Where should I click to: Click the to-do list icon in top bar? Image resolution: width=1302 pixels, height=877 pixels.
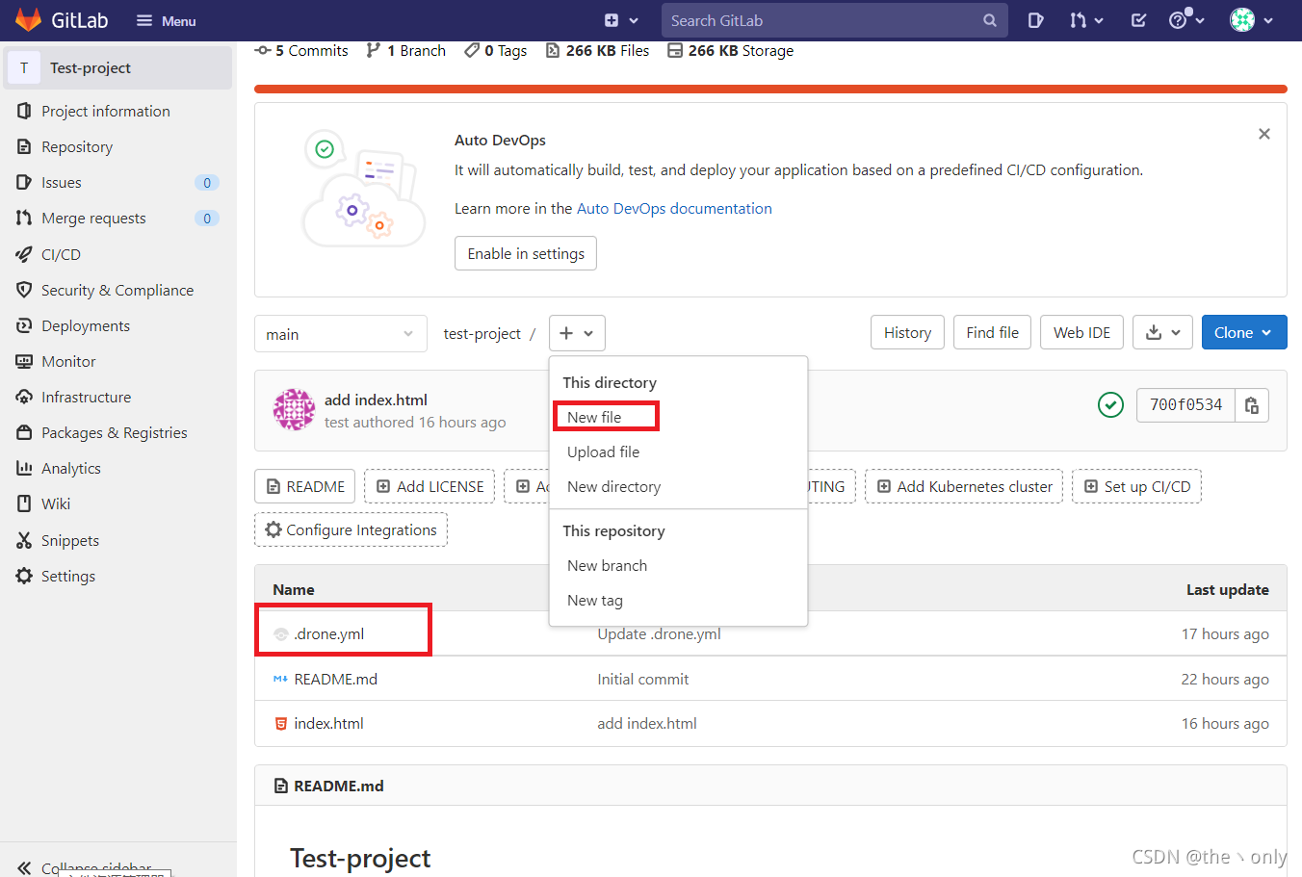pos(1138,19)
